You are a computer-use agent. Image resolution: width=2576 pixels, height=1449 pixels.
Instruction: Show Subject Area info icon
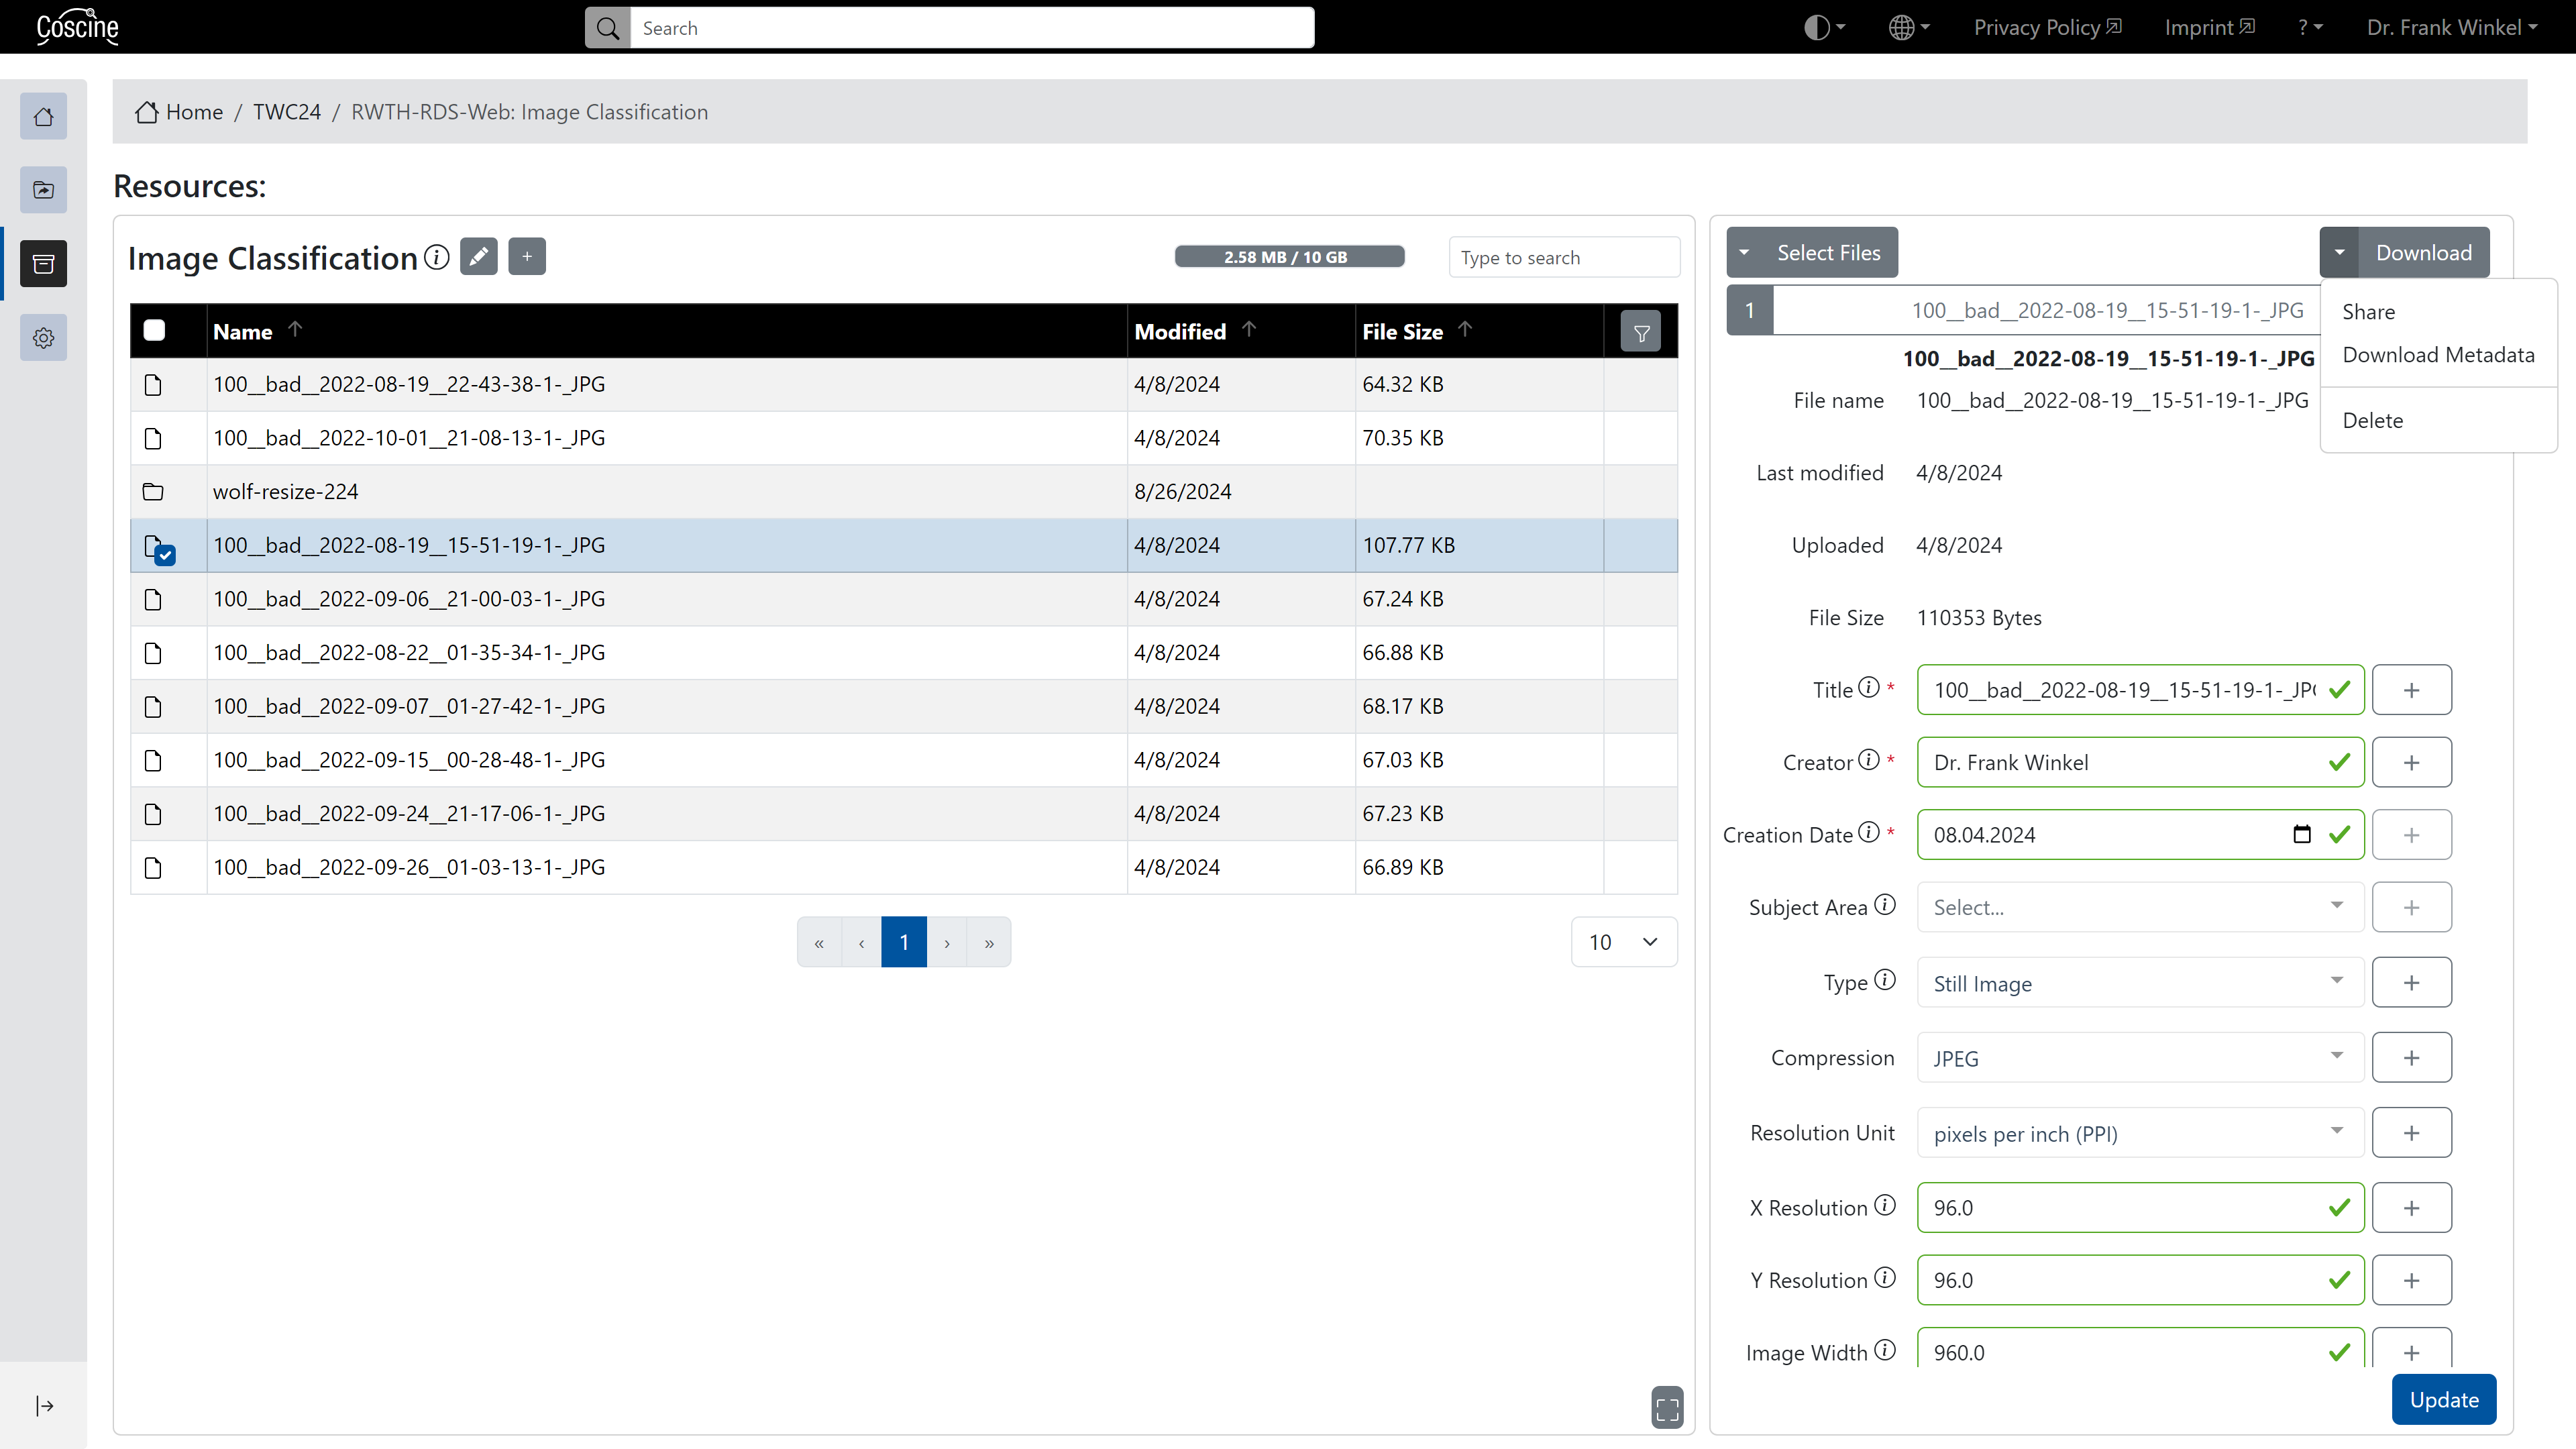[x=1884, y=905]
